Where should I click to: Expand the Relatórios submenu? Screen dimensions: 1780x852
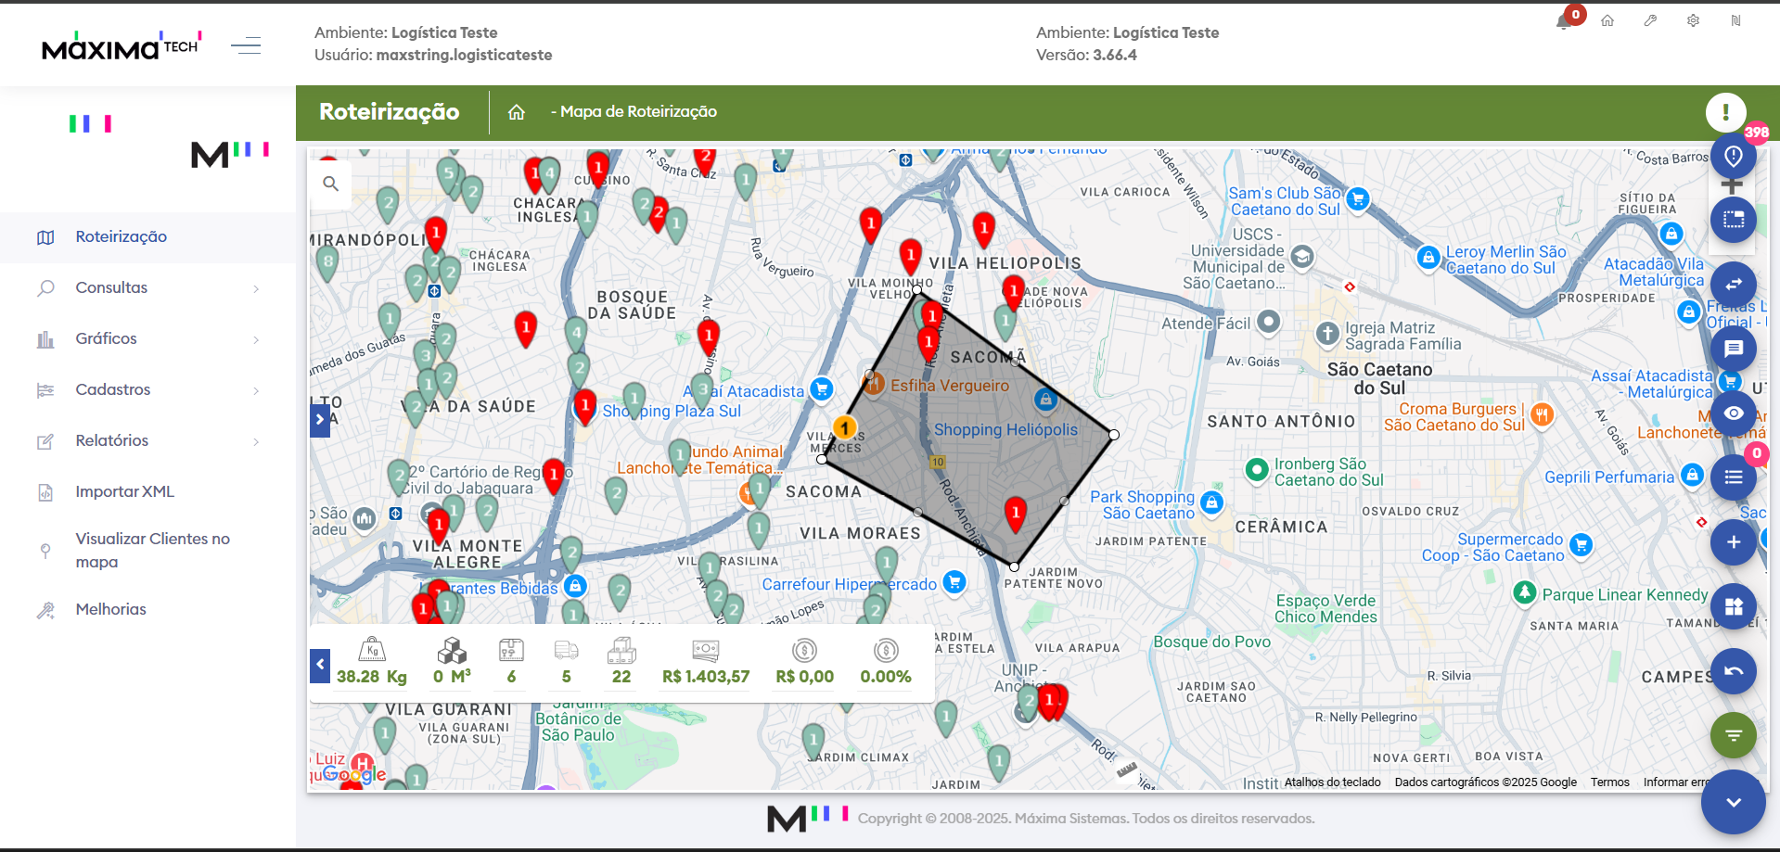pyautogui.click(x=148, y=440)
